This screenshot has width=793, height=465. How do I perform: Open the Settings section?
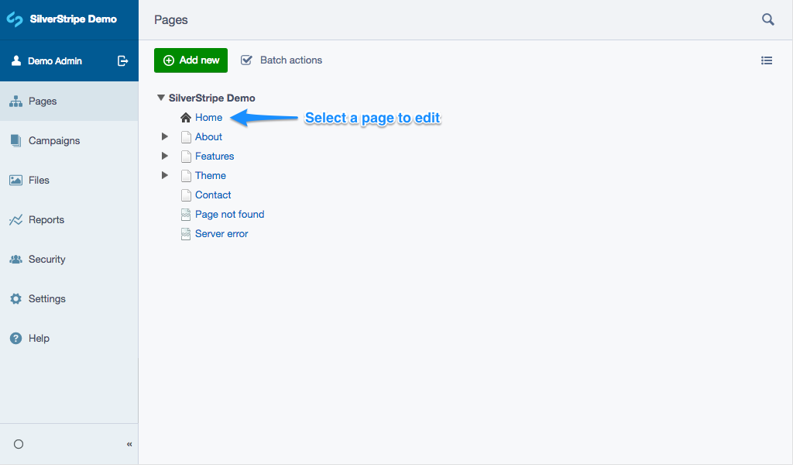(x=48, y=298)
